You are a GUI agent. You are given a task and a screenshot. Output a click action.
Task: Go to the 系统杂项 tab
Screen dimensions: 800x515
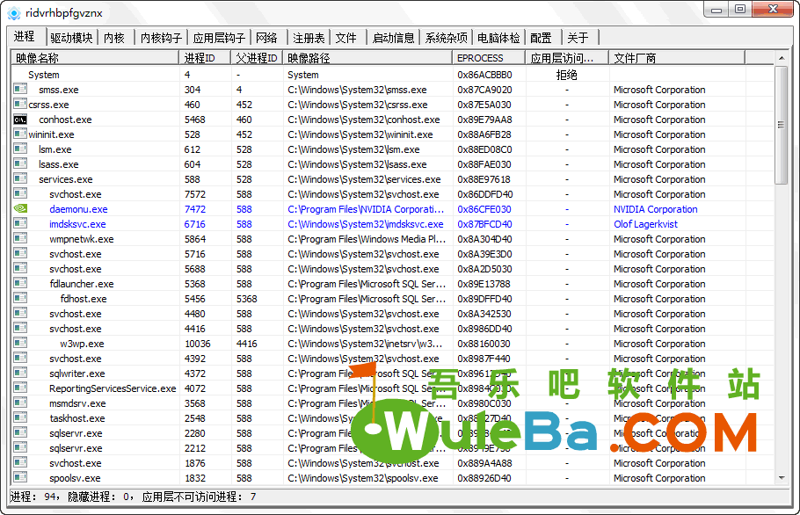[446, 38]
